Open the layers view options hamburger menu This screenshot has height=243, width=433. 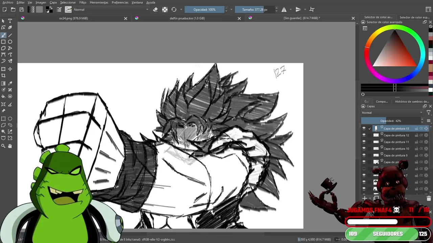pyautogui.click(x=429, y=121)
